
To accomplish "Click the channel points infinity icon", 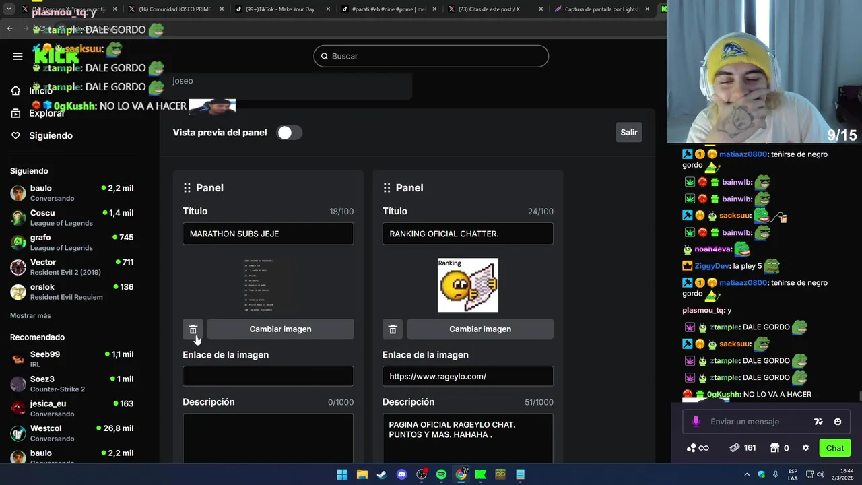I will click(698, 448).
